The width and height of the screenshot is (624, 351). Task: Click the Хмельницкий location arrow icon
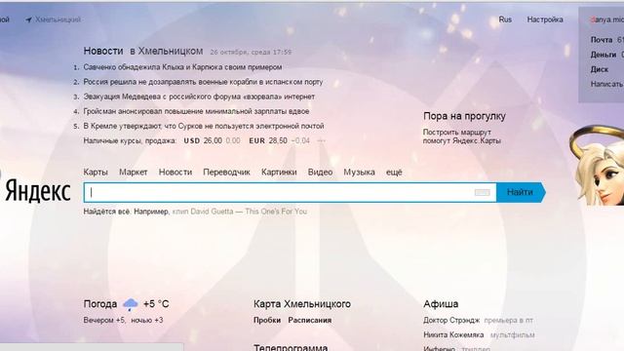coord(28,19)
